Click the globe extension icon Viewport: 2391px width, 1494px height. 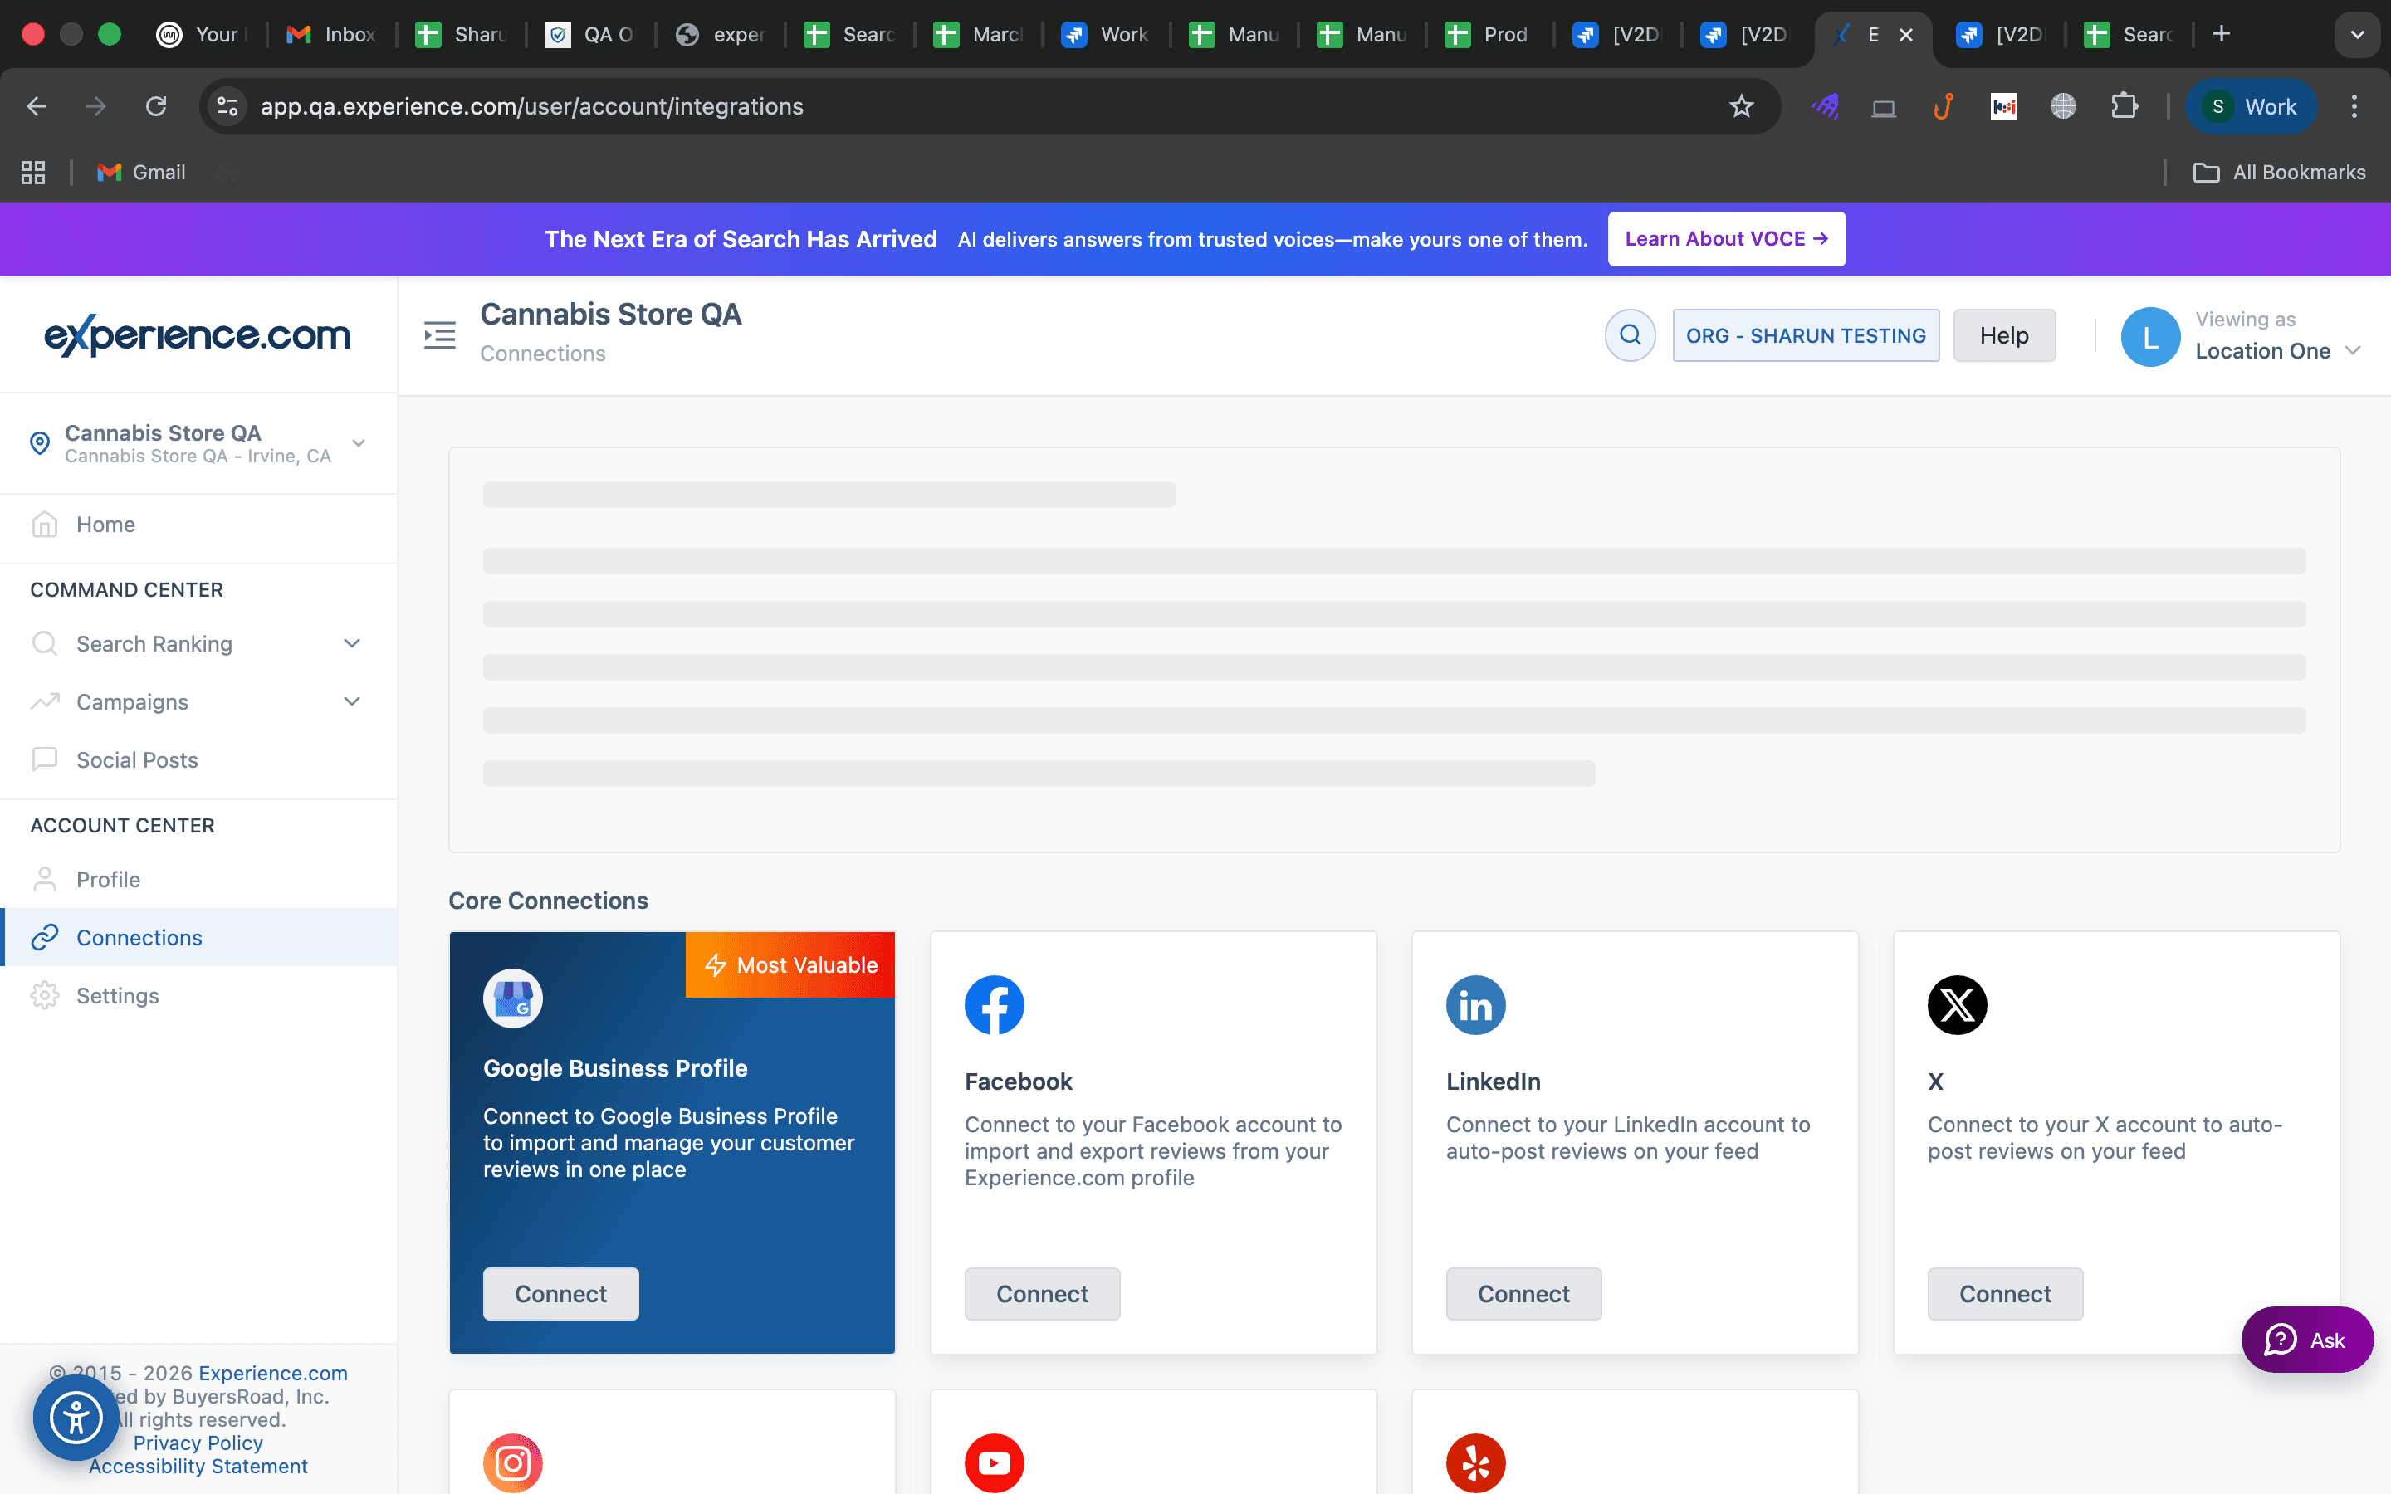point(2063,105)
